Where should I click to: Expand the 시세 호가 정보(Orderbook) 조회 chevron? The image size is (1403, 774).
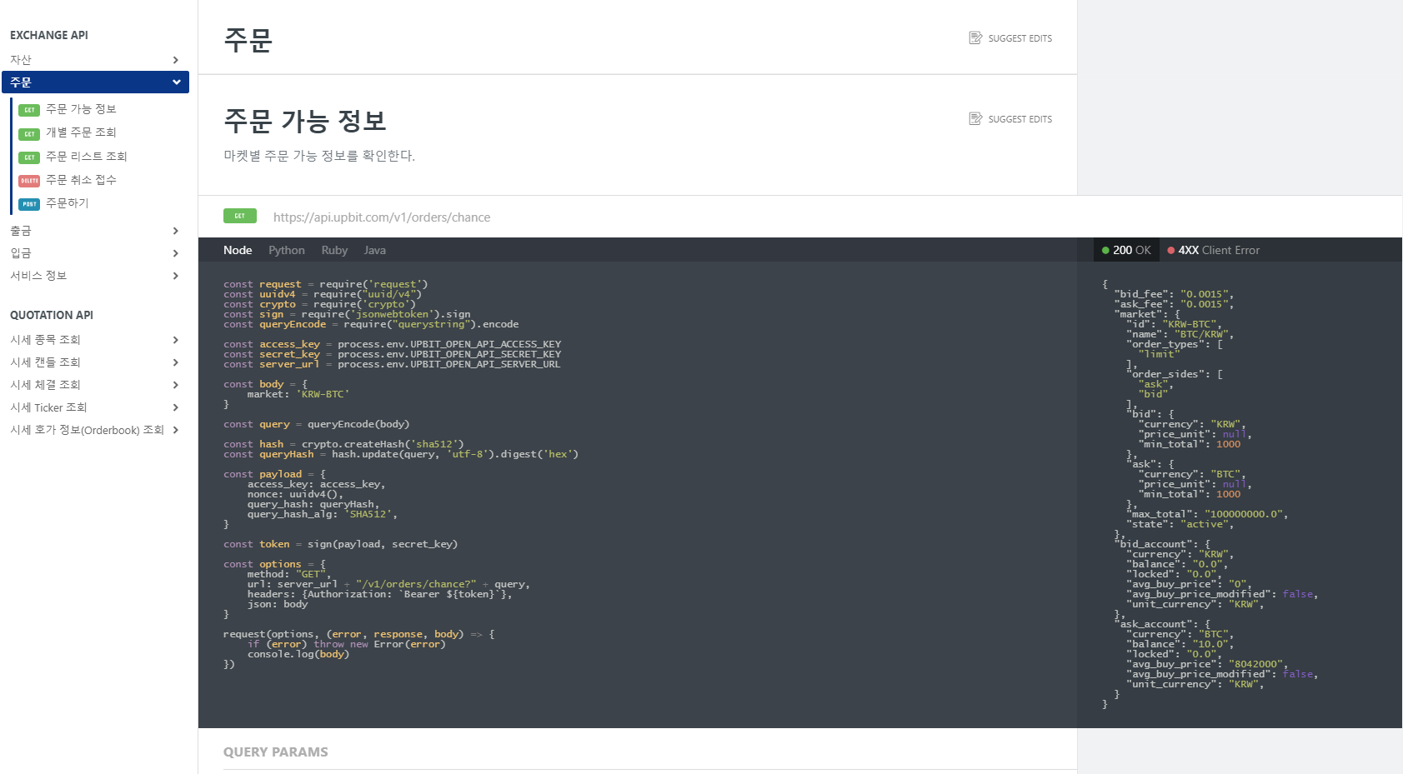[175, 430]
